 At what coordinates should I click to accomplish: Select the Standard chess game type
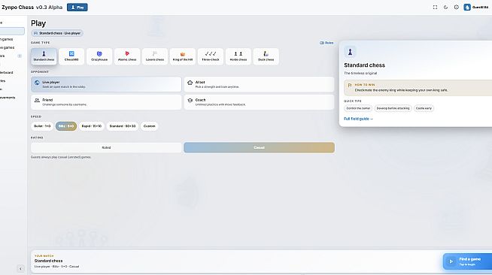click(44, 56)
